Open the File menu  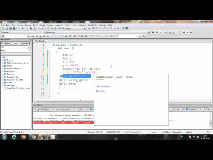[x=3, y=25]
